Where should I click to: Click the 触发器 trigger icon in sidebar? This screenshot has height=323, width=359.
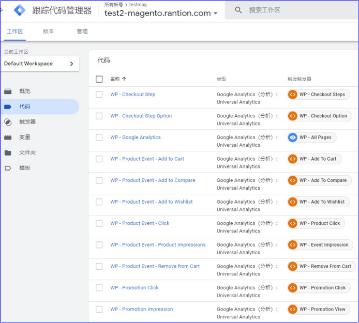tap(8, 122)
